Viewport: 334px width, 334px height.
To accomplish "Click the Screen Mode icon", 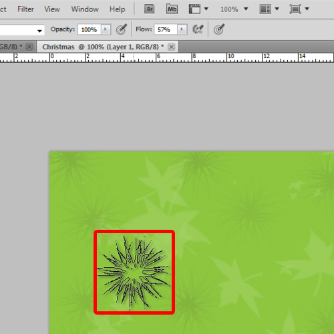I will [x=295, y=9].
